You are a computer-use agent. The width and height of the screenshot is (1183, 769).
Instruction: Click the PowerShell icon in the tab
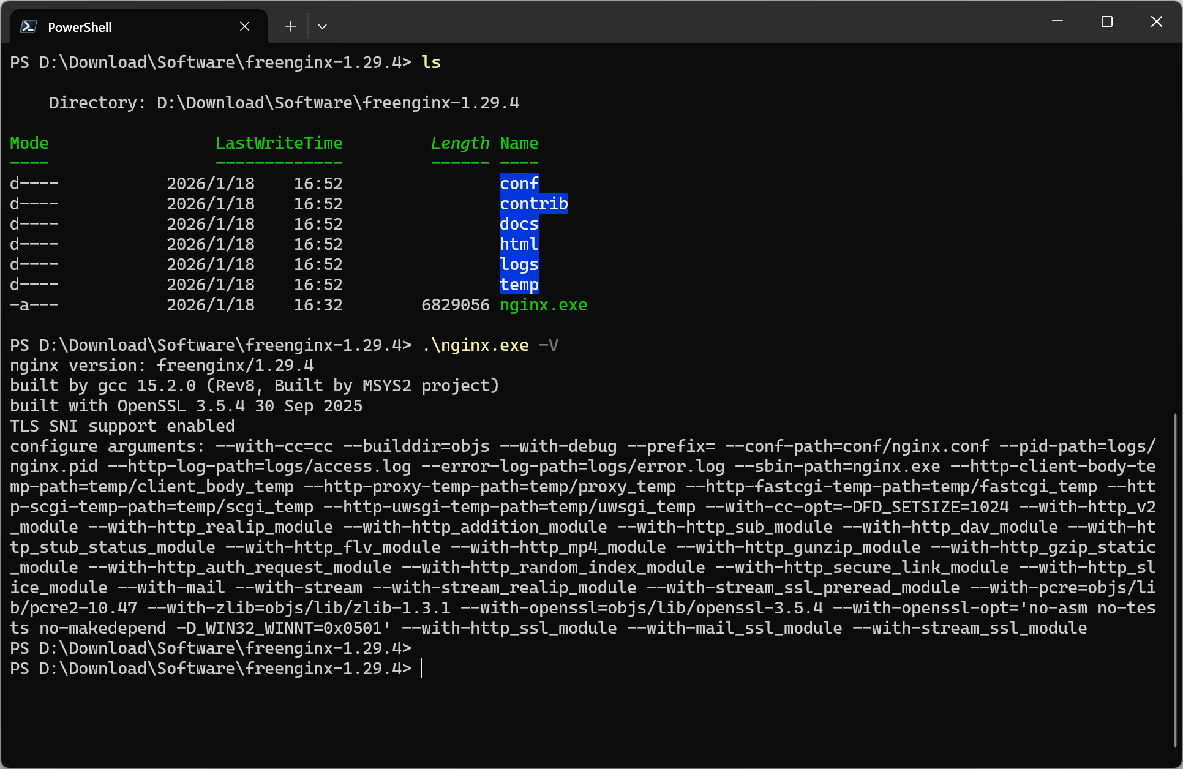click(28, 26)
